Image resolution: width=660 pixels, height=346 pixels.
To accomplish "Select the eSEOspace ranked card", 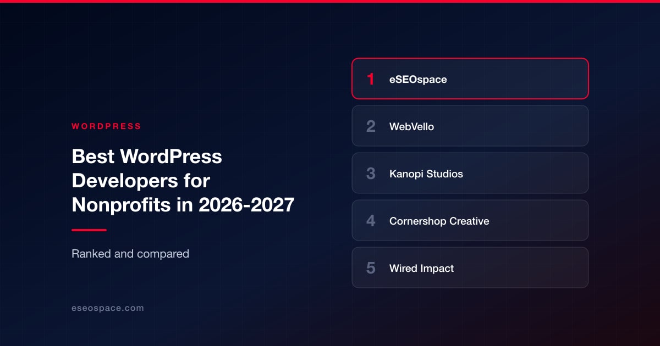I will pyautogui.click(x=470, y=79).
